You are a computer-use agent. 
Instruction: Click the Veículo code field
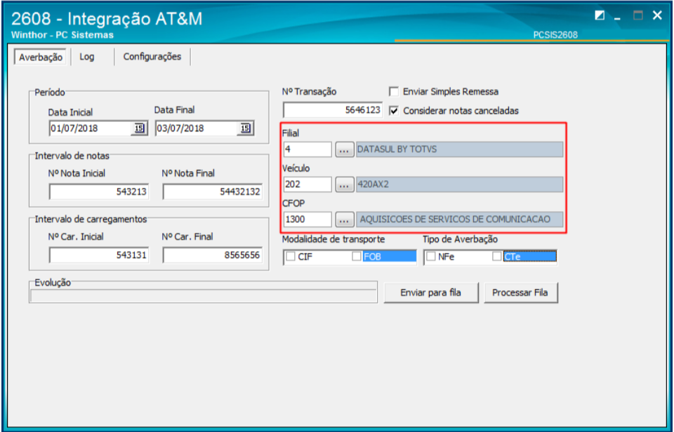coord(308,184)
